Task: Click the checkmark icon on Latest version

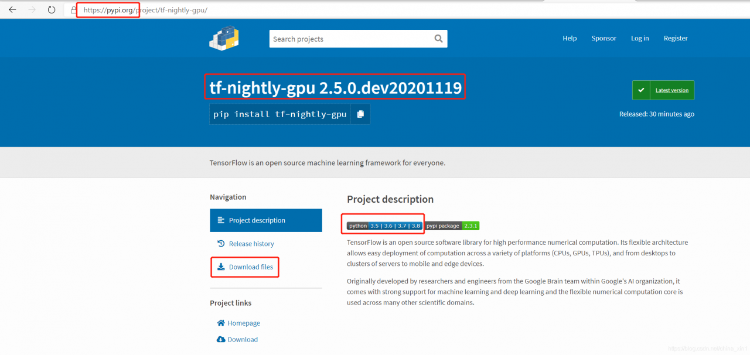Action: tap(641, 90)
